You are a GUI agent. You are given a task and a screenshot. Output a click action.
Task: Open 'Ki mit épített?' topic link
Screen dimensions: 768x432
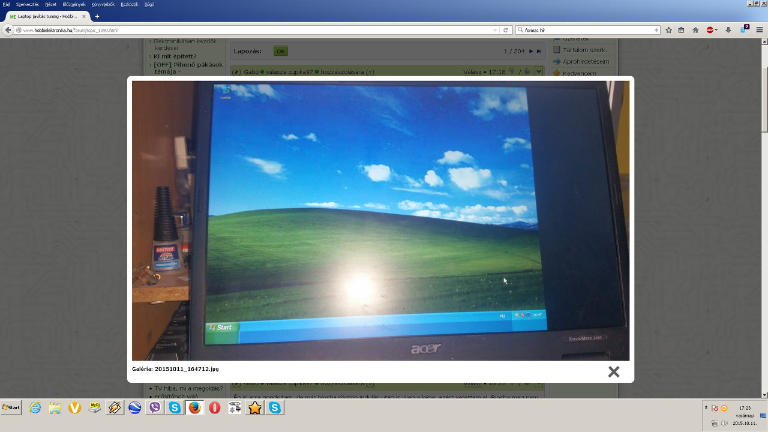(x=175, y=56)
